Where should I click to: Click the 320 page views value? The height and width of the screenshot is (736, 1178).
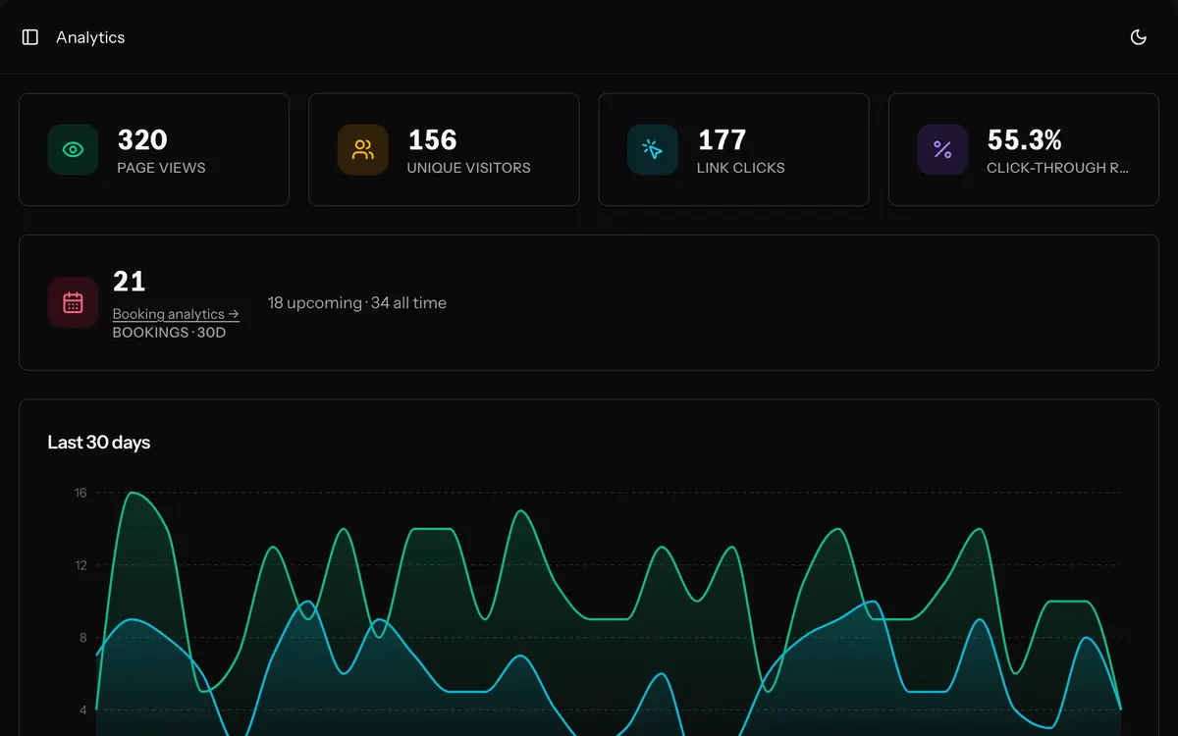point(142,139)
